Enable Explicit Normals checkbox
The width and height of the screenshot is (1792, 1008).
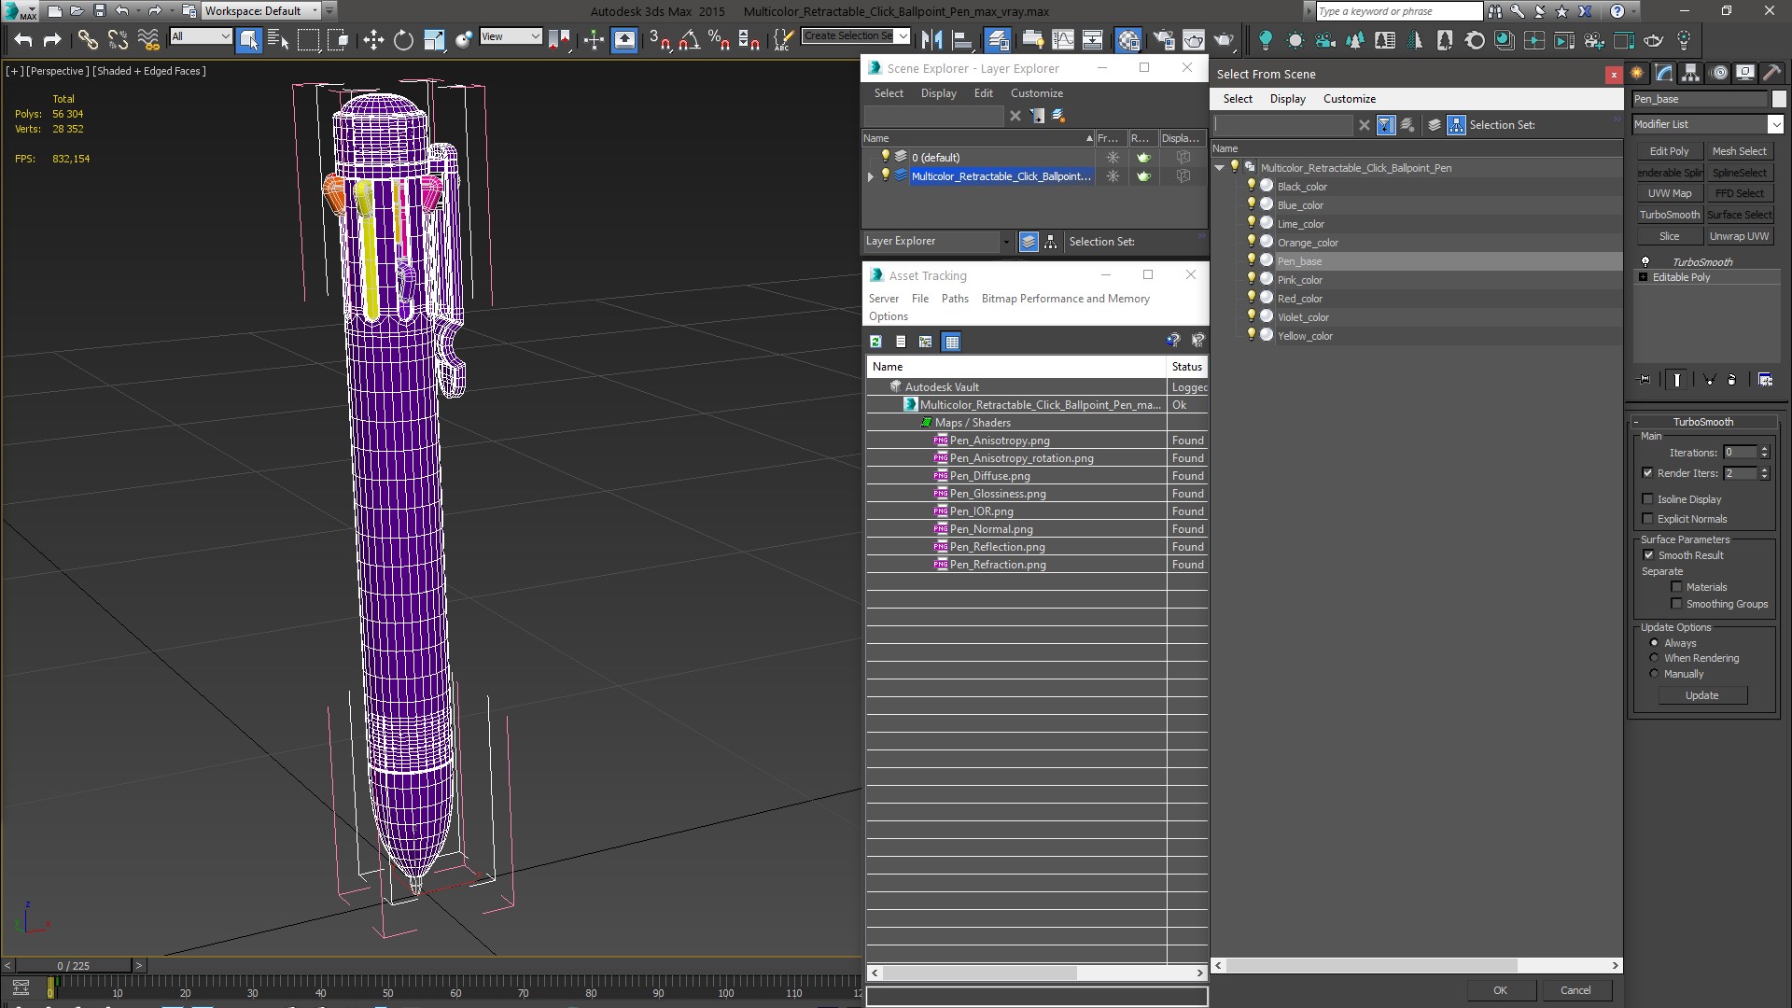click(x=1647, y=519)
